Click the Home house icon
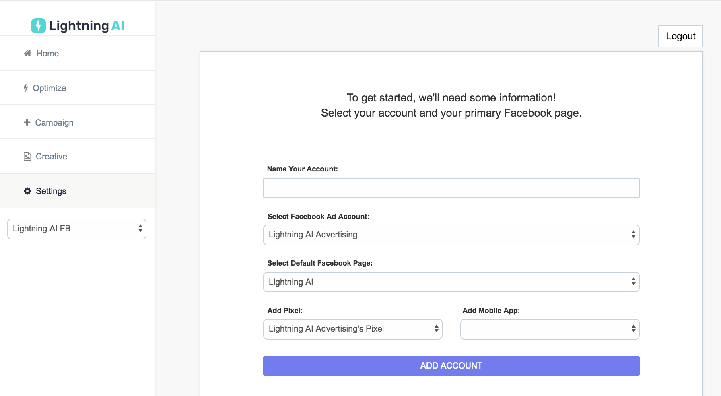Image resolution: width=721 pixels, height=396 pixels. 27,53
